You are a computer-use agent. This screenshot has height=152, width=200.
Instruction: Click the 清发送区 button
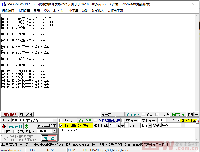pyautogui.click(x=133, y=114)
